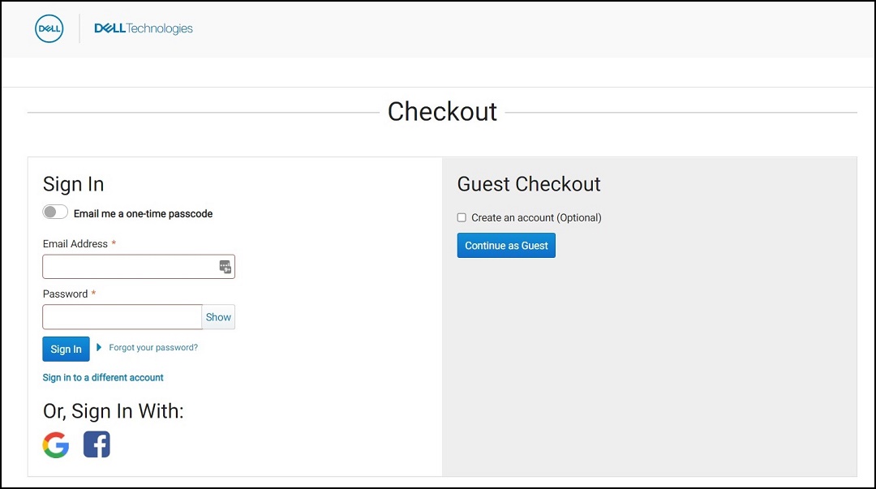Click the Continue as Guest button
Screen dimensions: 876x489
[x=506, y=245]
